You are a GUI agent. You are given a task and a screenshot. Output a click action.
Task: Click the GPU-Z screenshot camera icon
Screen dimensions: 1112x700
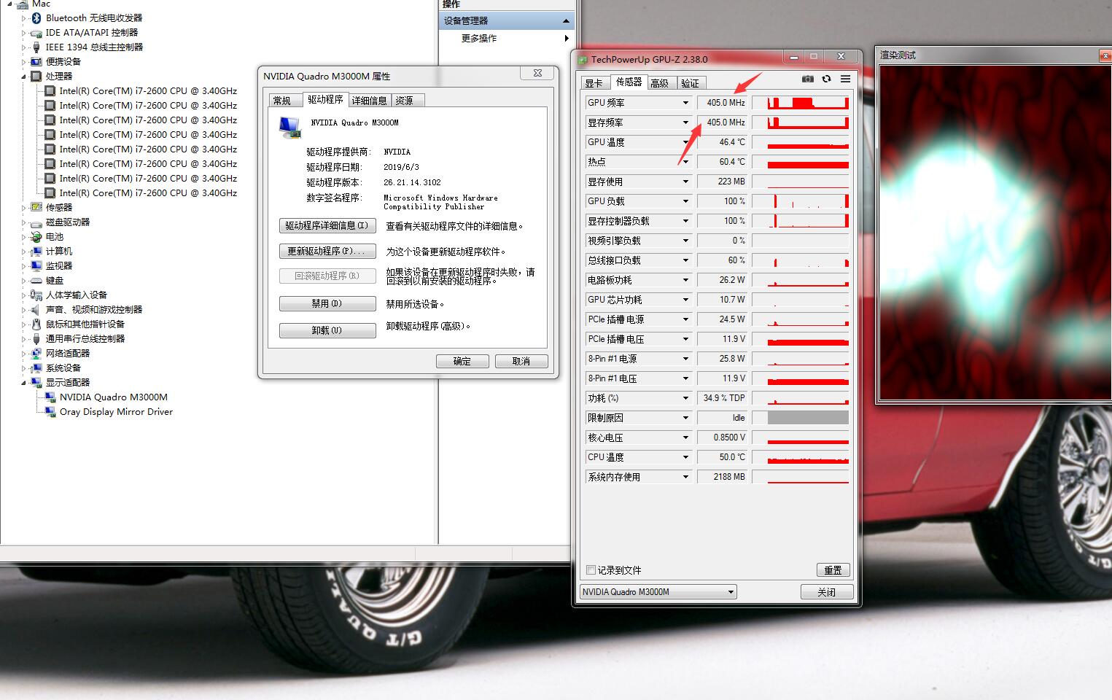808,79
